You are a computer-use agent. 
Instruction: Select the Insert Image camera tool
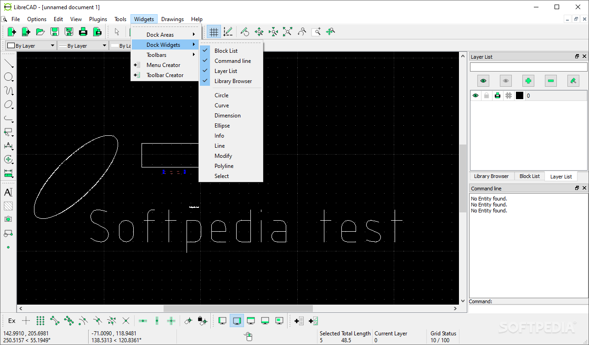[8, 220]
